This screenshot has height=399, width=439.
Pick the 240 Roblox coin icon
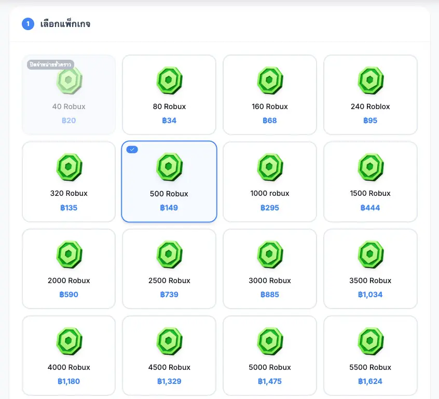pos(371,81)
